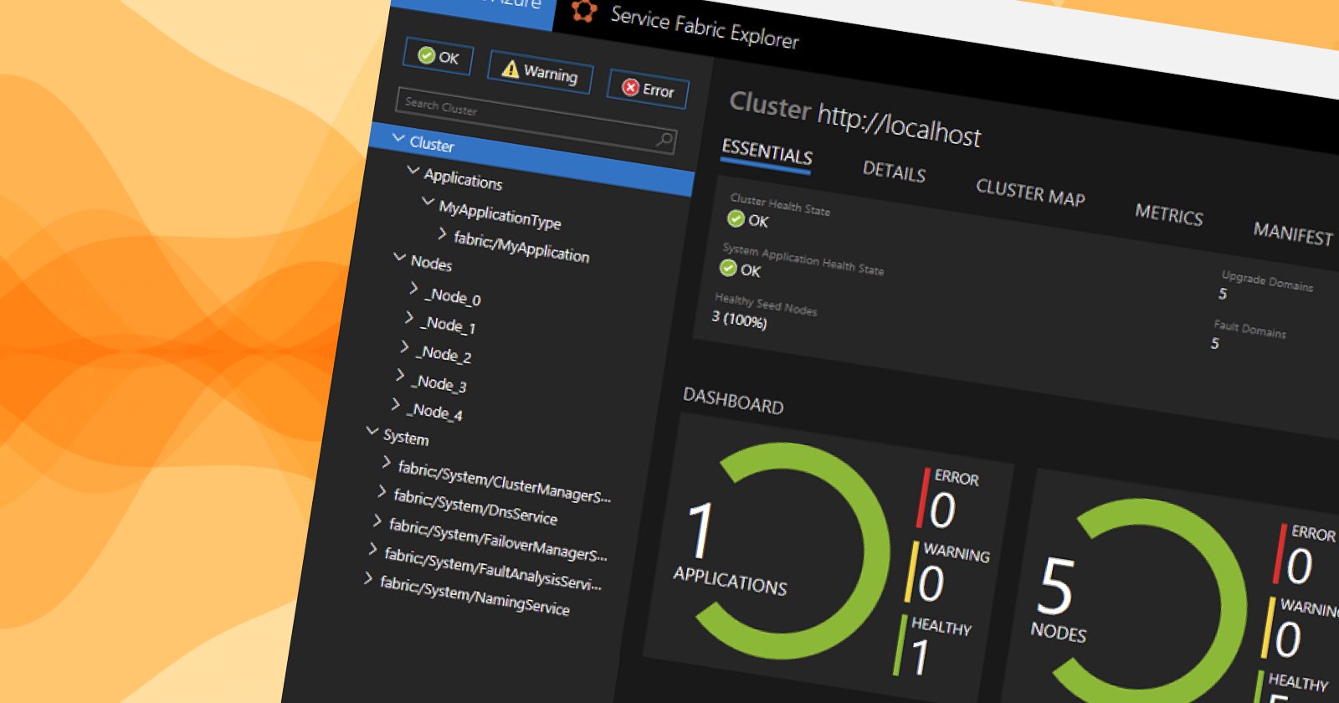Select _Node_0 in the tree
1339x703 pixels.
pyautogui.click(x=453, y=296)
